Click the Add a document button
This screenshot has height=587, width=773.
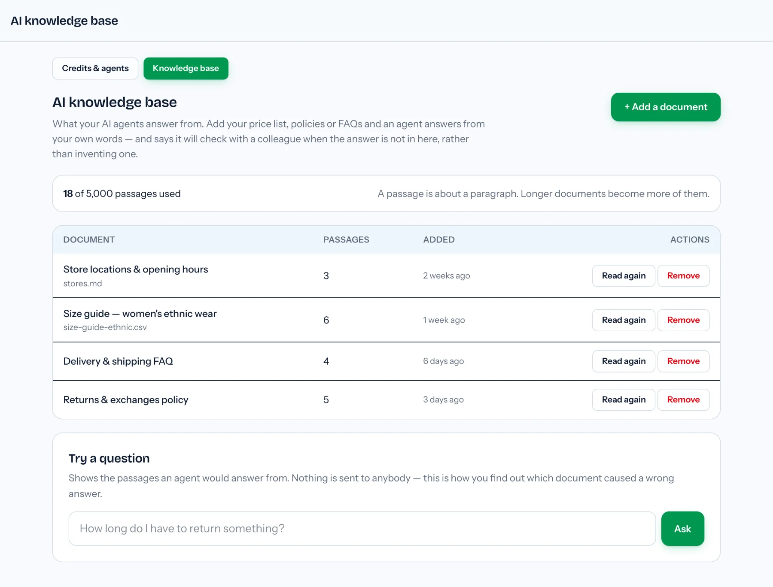666,107
